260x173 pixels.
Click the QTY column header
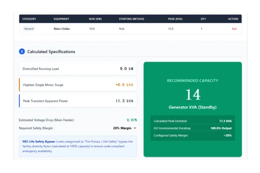pos(203,19)
